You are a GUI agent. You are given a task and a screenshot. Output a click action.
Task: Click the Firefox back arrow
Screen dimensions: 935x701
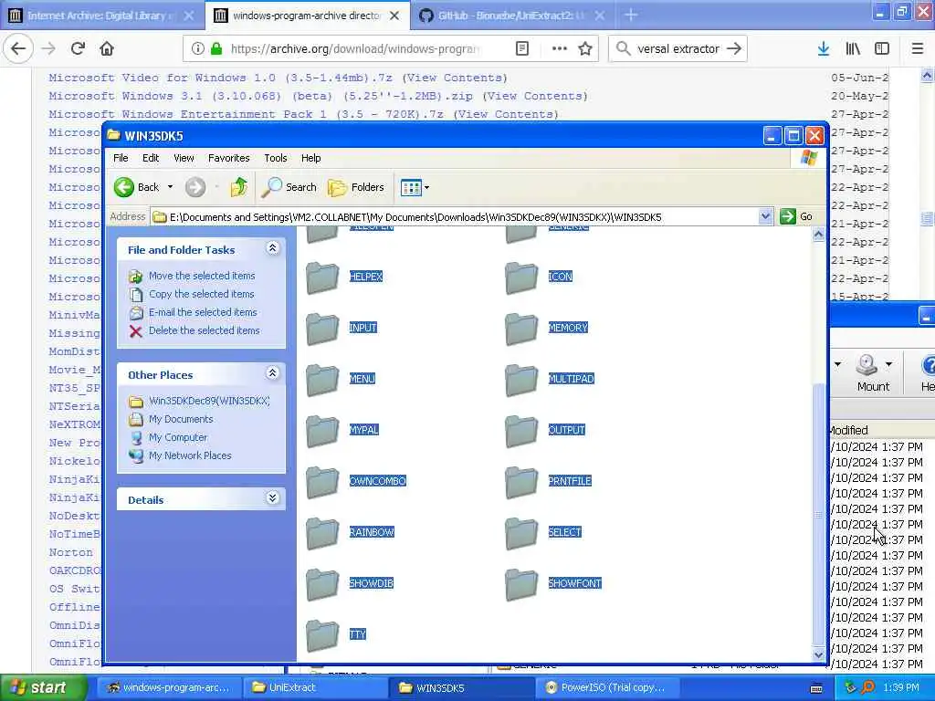tap(18, 48)
